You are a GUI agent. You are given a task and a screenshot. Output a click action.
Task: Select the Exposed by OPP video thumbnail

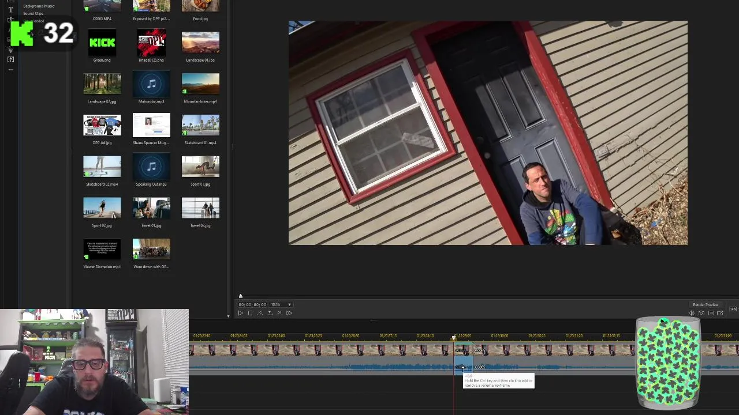point(151,6)
